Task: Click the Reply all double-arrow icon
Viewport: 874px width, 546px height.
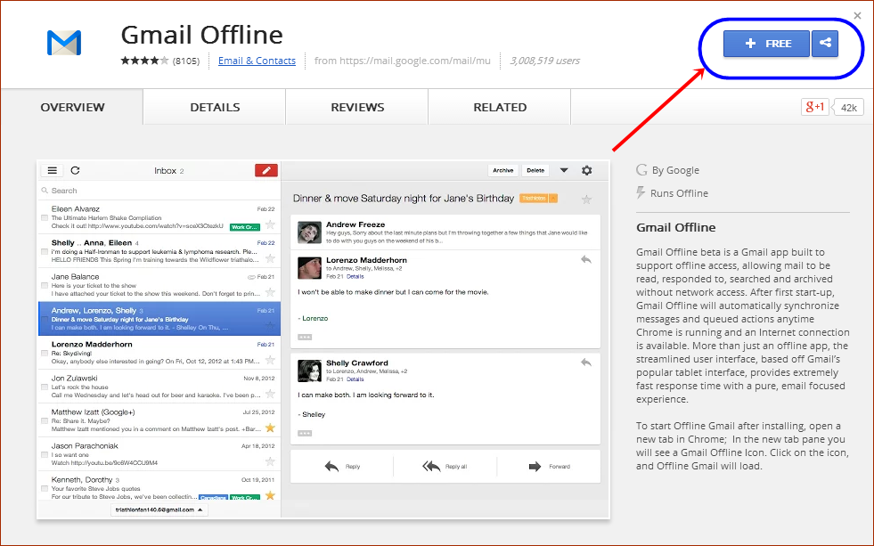Action: [431, 467]
